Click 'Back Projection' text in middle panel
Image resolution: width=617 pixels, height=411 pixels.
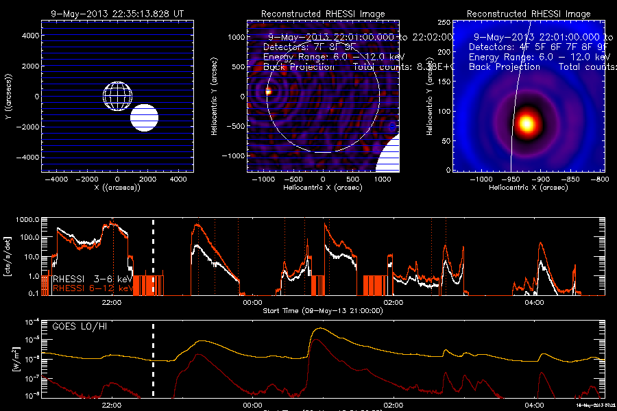[x=299, y=67]
